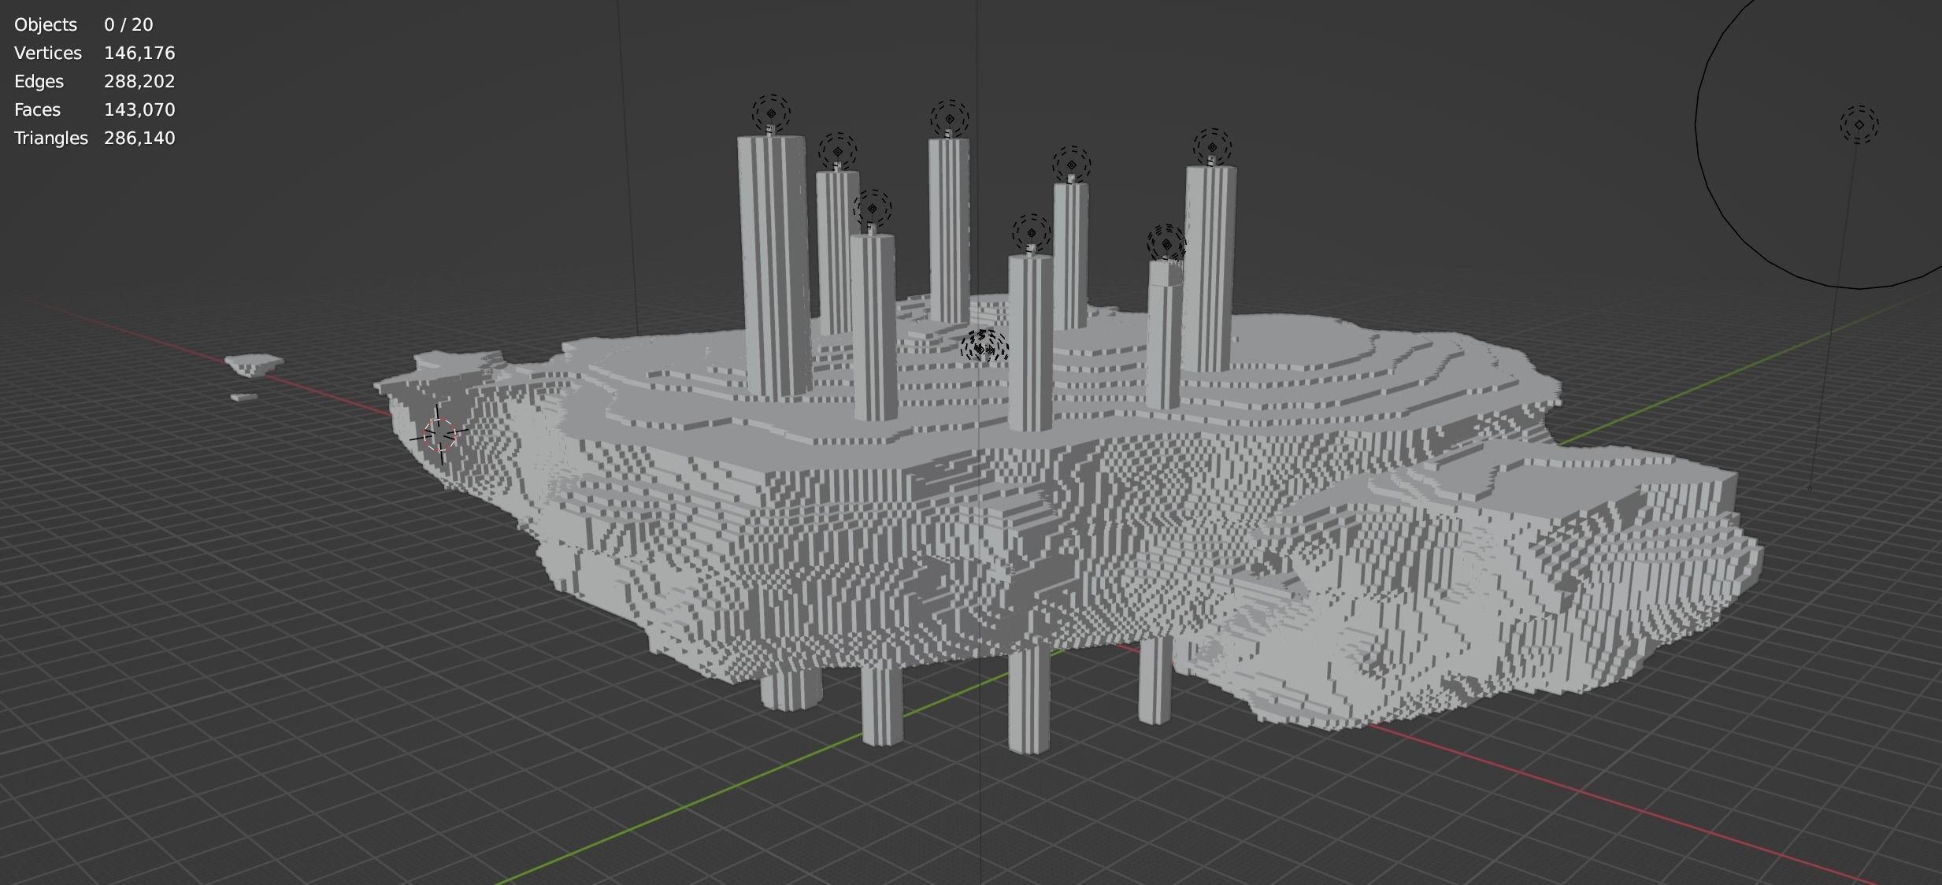Select the point light above the rightmost tall pillar
Image resolution: width=1942 pixels, height=885 pixels.
tap(1212, 147)
